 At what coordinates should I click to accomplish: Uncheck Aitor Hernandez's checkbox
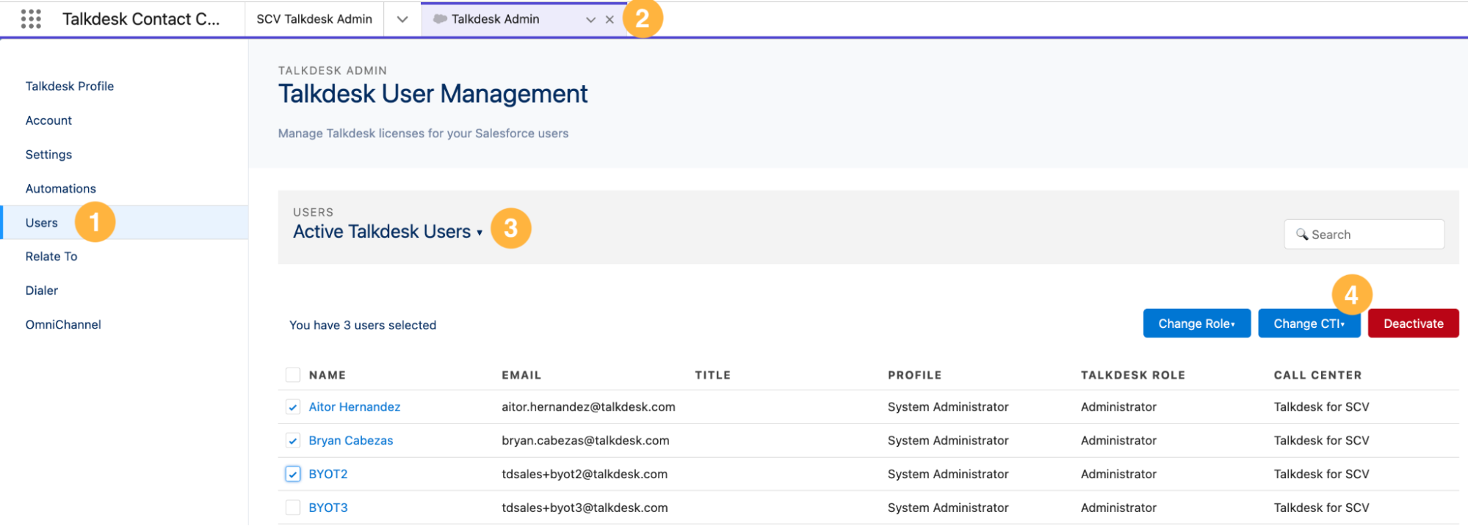point(293,407)
